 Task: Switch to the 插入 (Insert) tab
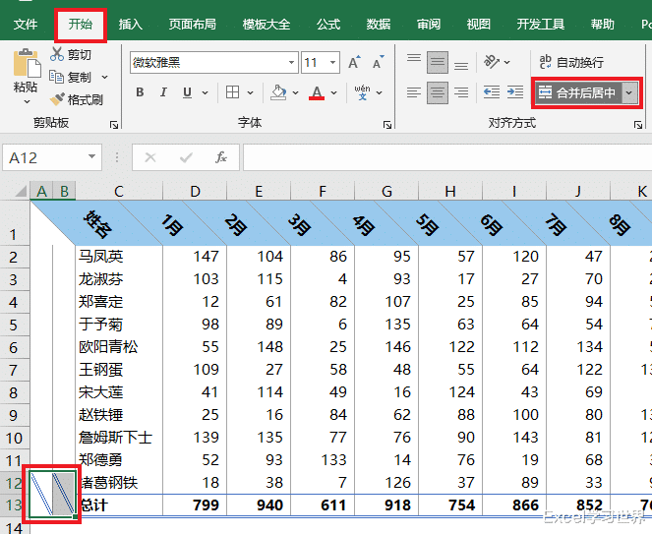click(x=130, y=24)
